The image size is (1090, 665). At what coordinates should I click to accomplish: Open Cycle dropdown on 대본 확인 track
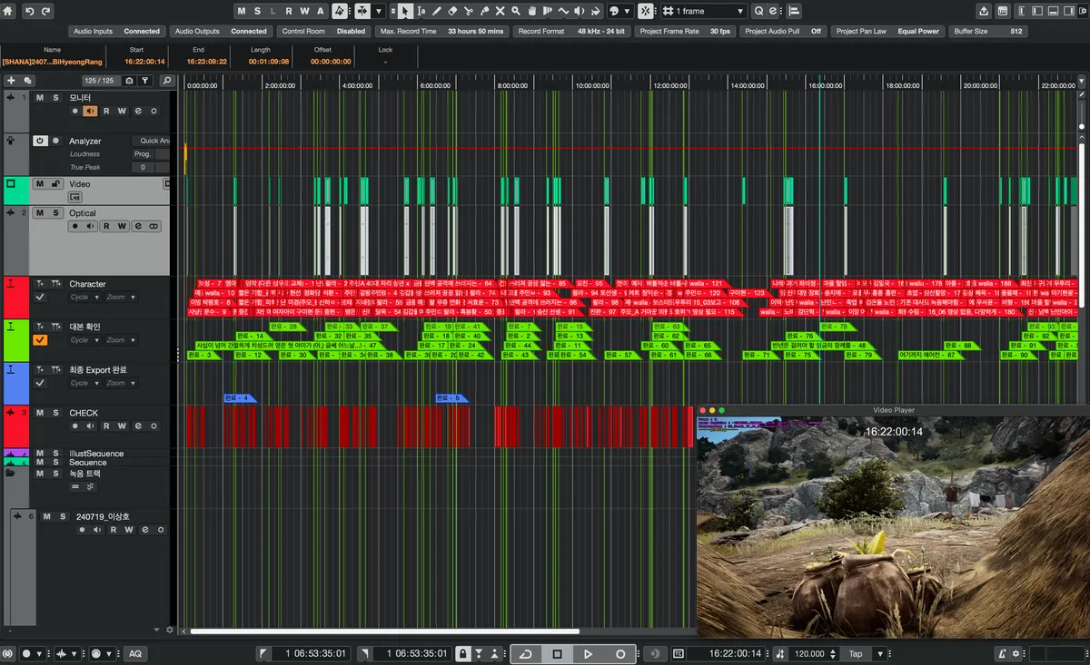click(x=83, y=340)
